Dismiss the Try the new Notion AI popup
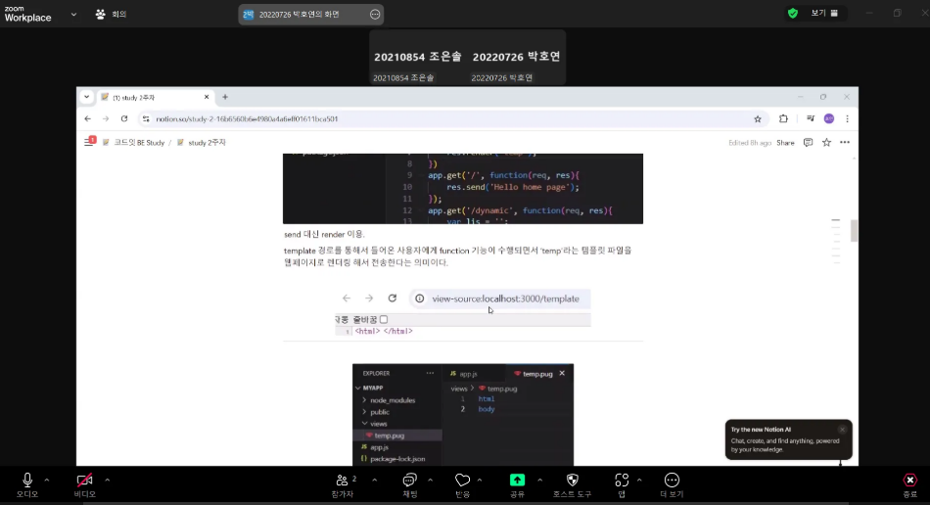The height and width of the screenshot is (505, 930). [x=842, y=429]
